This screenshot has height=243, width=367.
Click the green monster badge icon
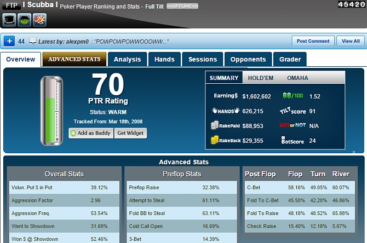click(x=25, y=20)
